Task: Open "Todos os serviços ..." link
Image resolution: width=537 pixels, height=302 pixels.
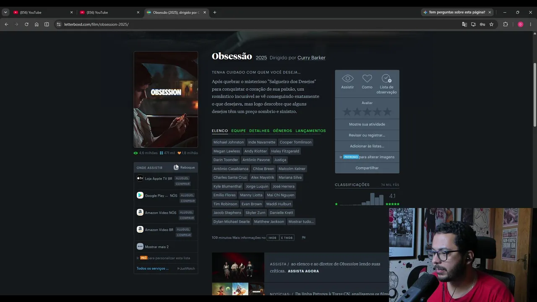Action: coord(153,268)
